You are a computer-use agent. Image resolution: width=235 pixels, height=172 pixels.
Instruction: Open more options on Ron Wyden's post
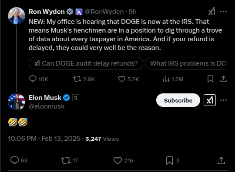[223, 12]
